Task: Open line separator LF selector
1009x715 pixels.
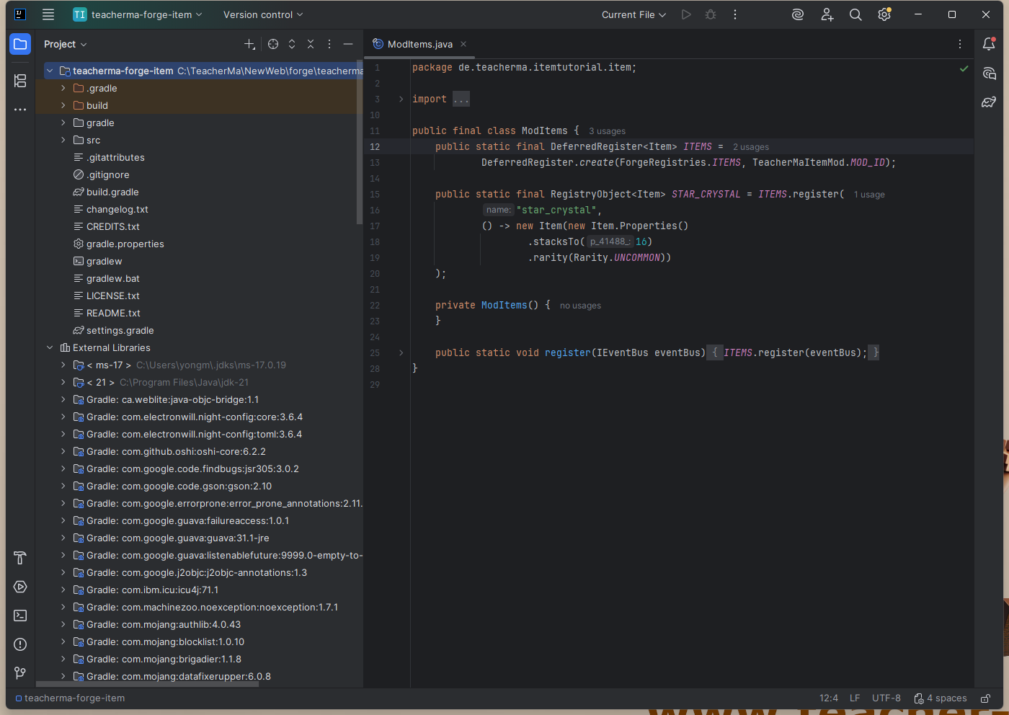Action: 855,698
